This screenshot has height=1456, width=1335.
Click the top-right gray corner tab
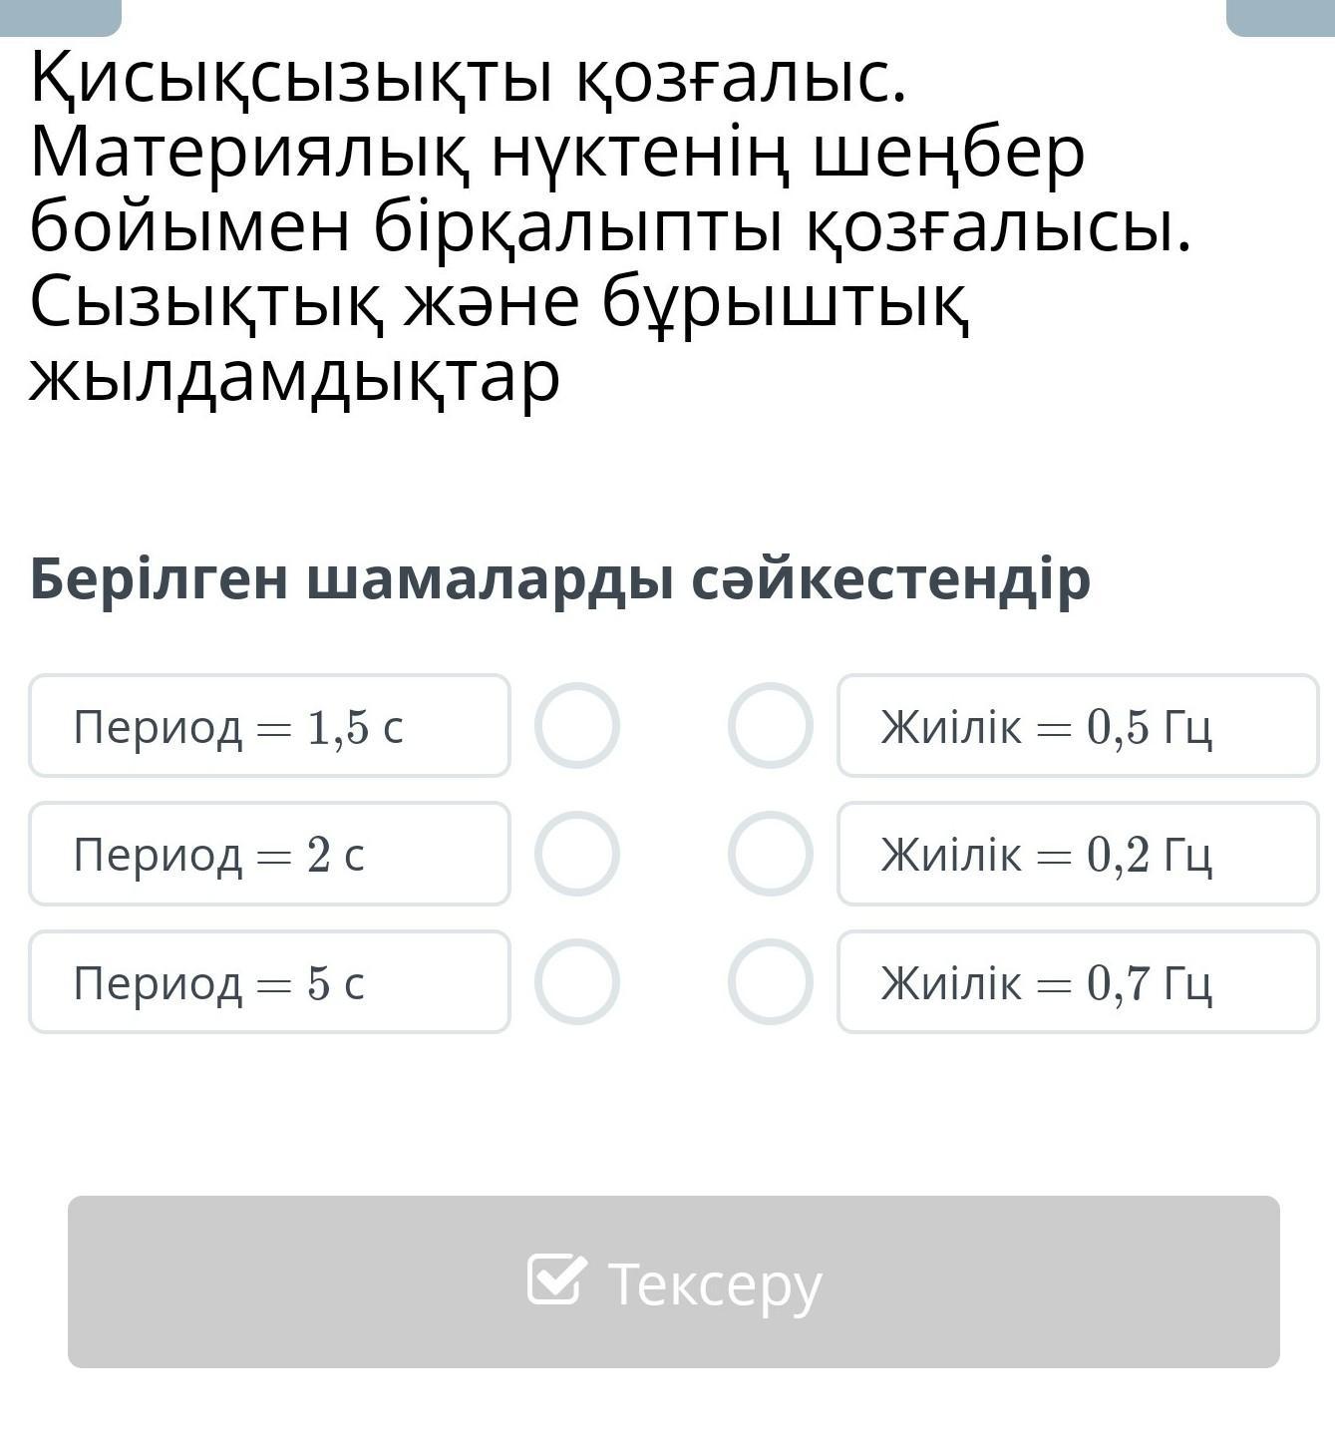point(1280,16)
